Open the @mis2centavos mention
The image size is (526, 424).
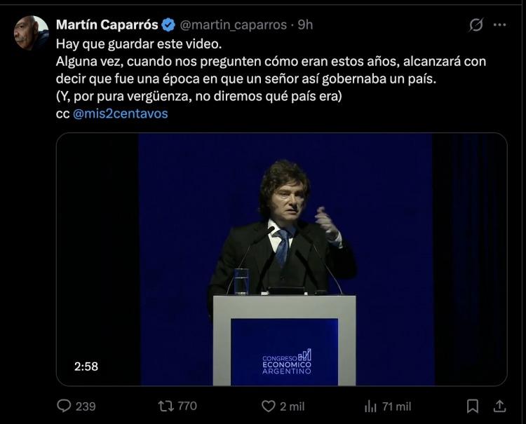pos(121,114)
